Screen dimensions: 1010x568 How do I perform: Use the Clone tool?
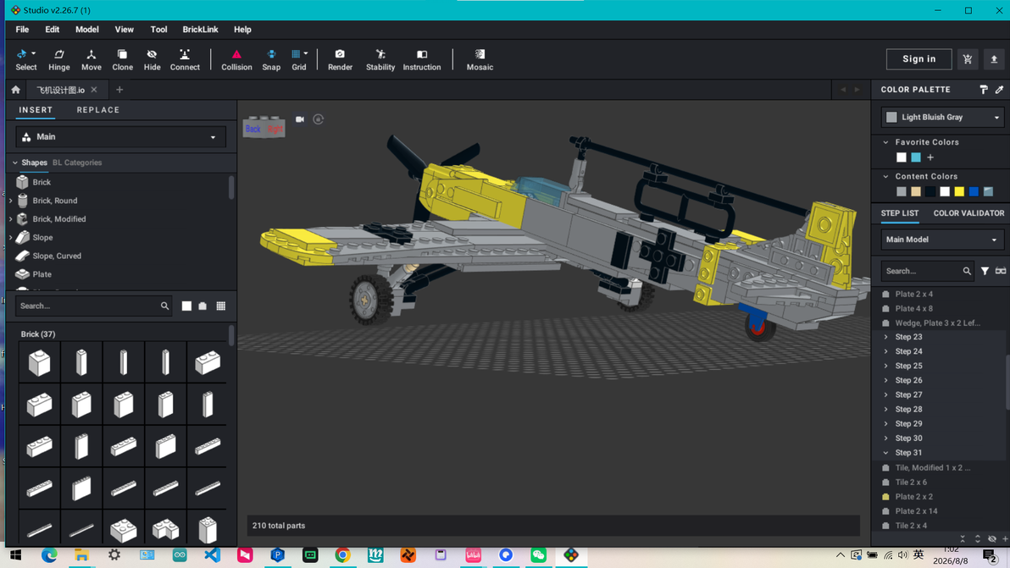click(x=122, y=60)
